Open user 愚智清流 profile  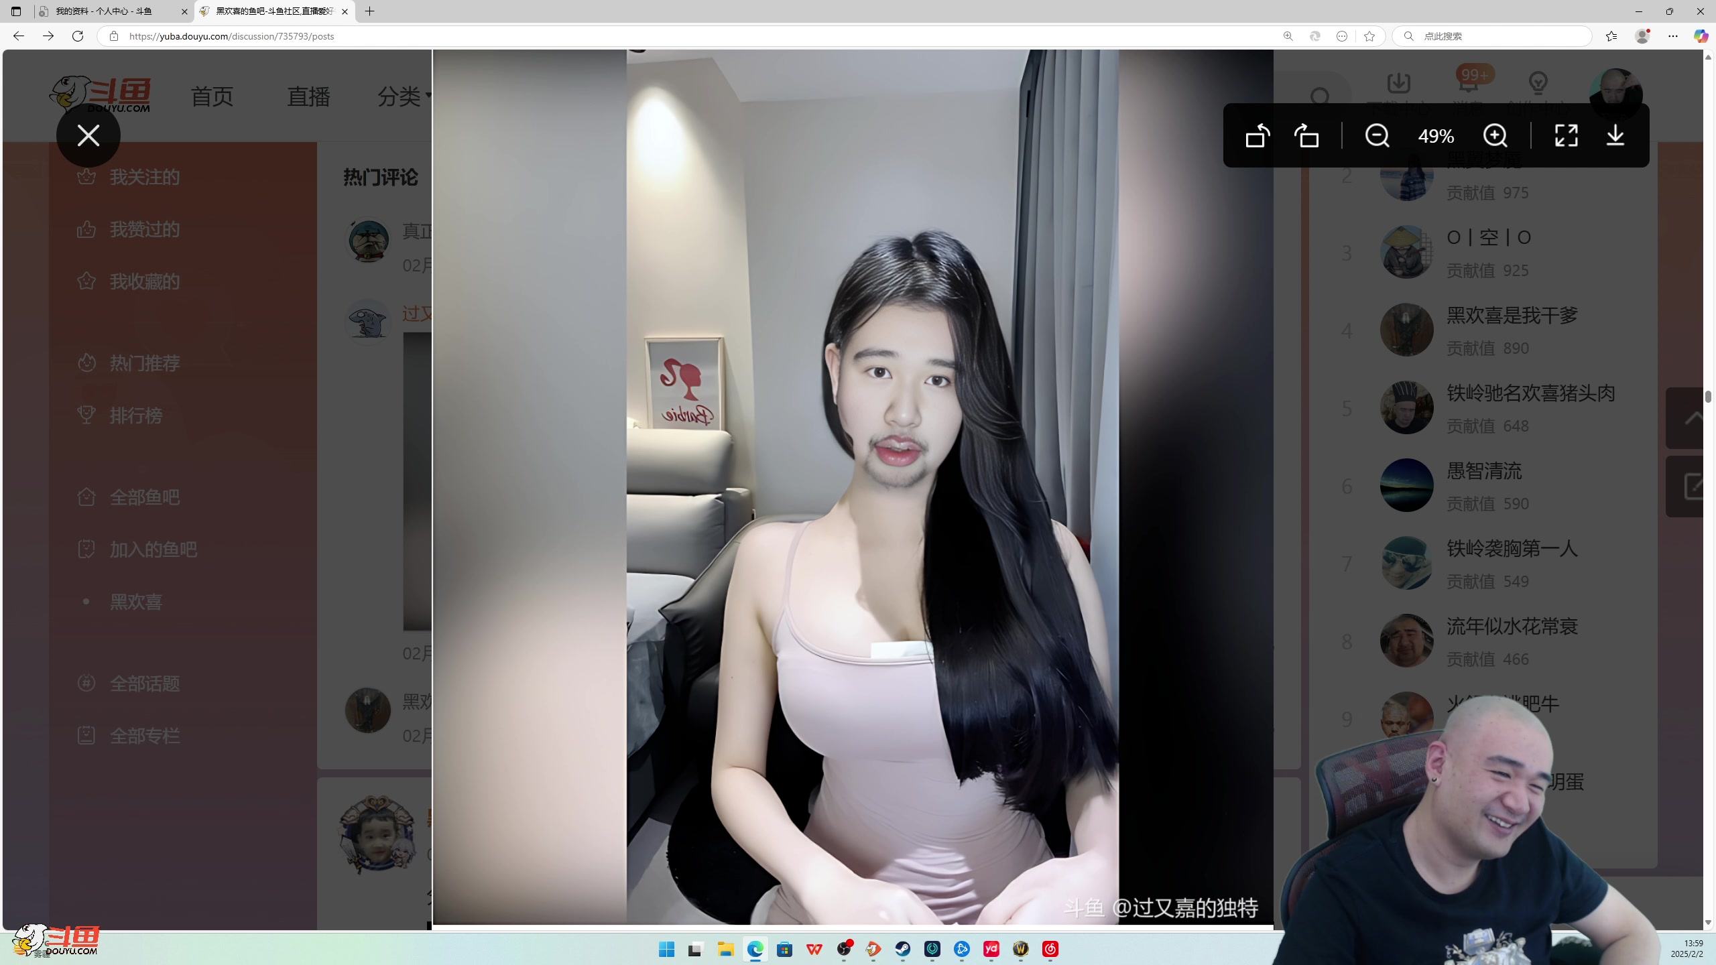[1484, 470]
